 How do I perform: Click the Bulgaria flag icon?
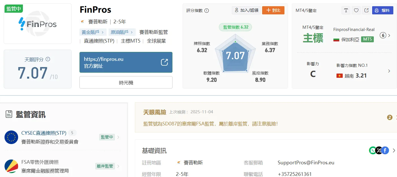point(336,40)
